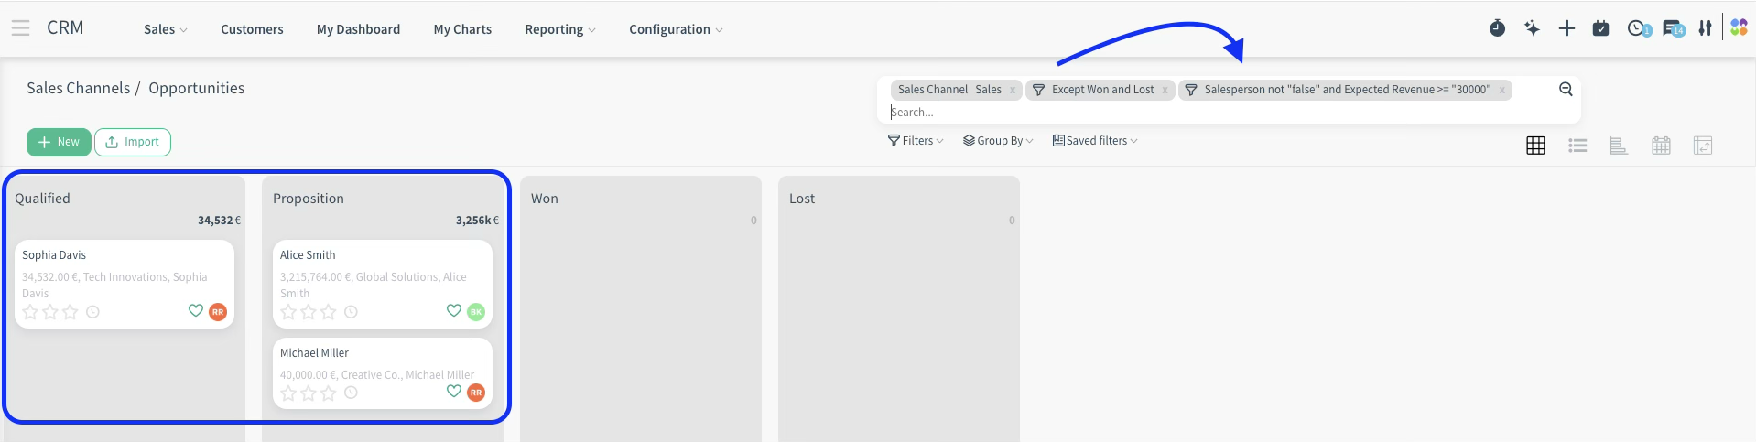Image resolution: width=1756 pixels, height=442 pixels.
Task: Open the timer stopwatch icon in top bar
Action: coord(1497,28)
